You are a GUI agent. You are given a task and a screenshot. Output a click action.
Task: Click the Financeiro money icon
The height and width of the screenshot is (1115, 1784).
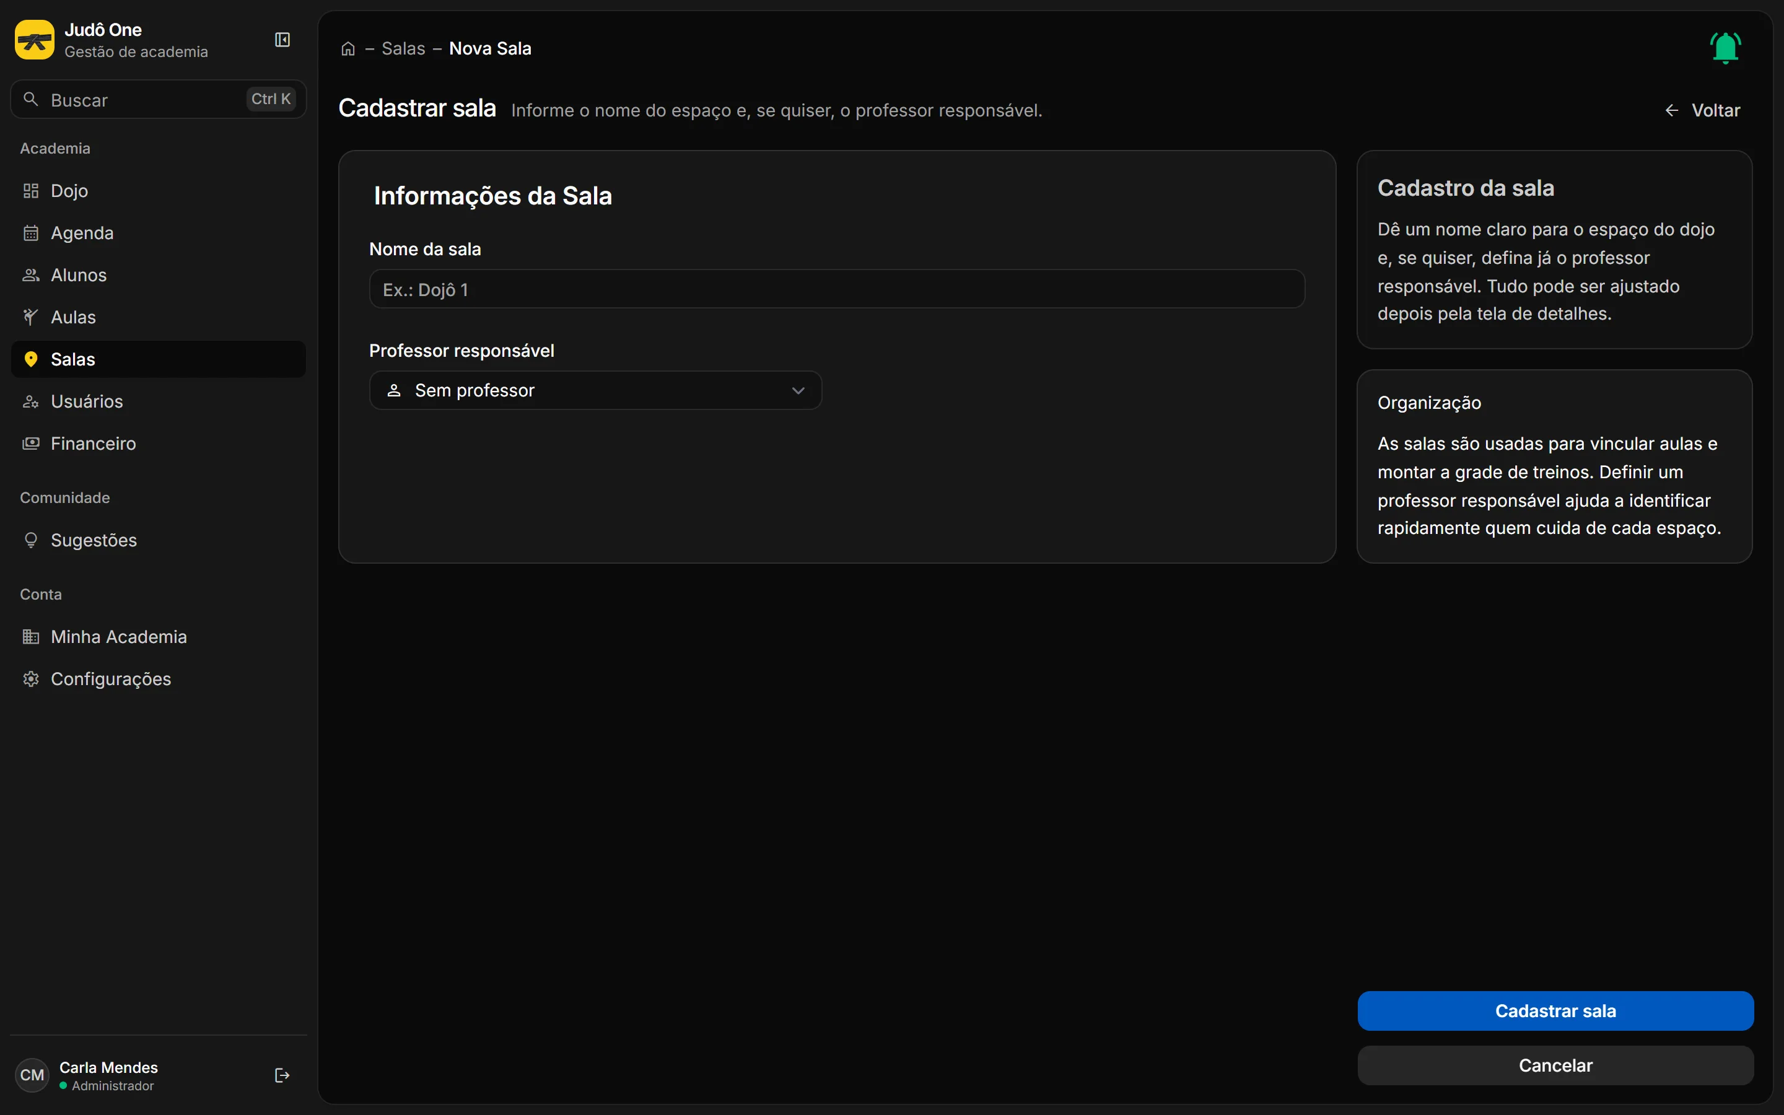pos(31,443)
